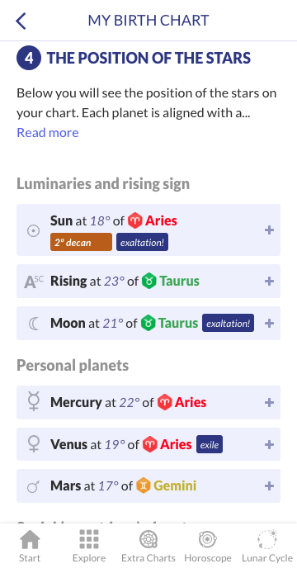Expand the Venus in Aries row
Screen dimensions: 297x573
coord(269,444)
